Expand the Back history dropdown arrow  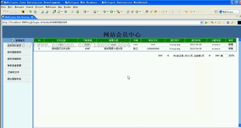pos(194,12)
